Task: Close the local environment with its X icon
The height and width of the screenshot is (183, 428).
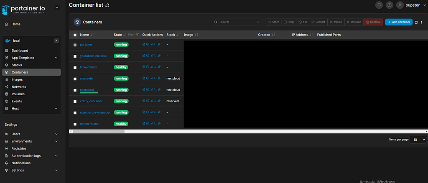Action: click(56, 41)
